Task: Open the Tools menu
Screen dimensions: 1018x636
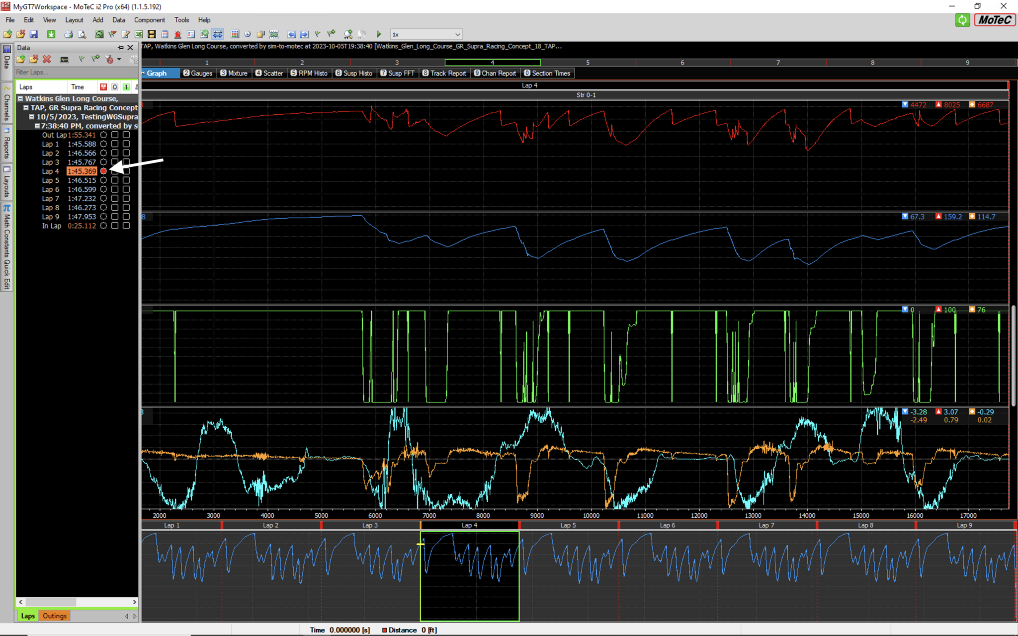Action: pyautogui.click(x=181, y=20)
